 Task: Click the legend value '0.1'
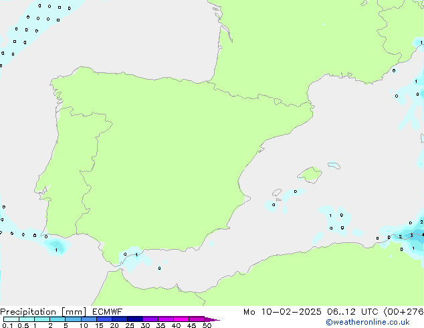[x=7, y=325]
